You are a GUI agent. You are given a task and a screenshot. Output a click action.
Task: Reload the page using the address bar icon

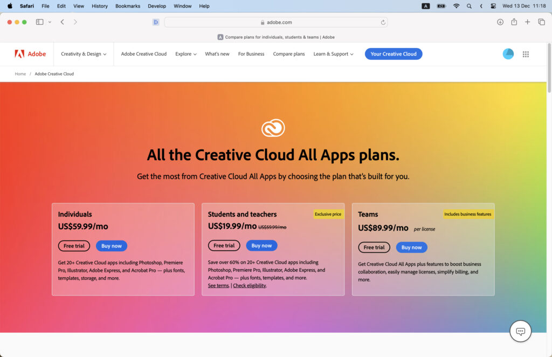(383, 22)
